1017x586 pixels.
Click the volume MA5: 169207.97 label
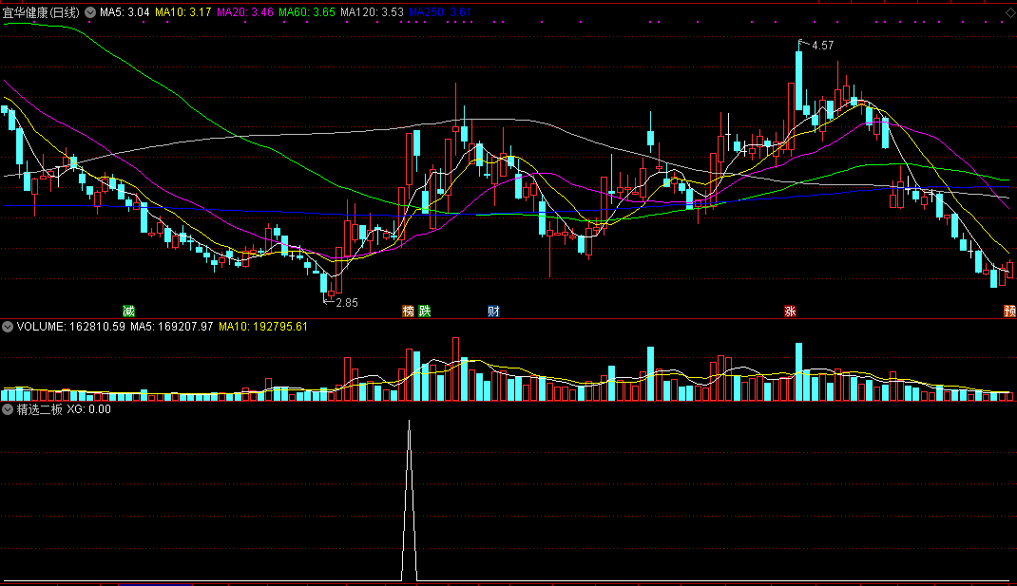pyautogui.click(x=172, y=327)
